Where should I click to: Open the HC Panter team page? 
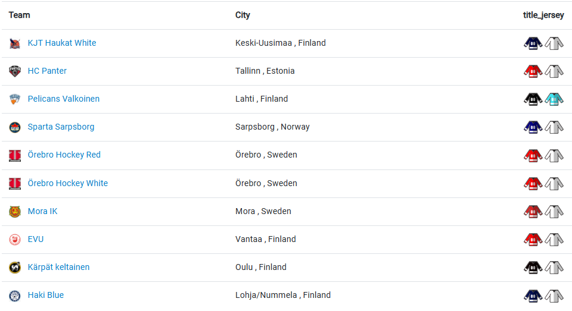point(47,71)
